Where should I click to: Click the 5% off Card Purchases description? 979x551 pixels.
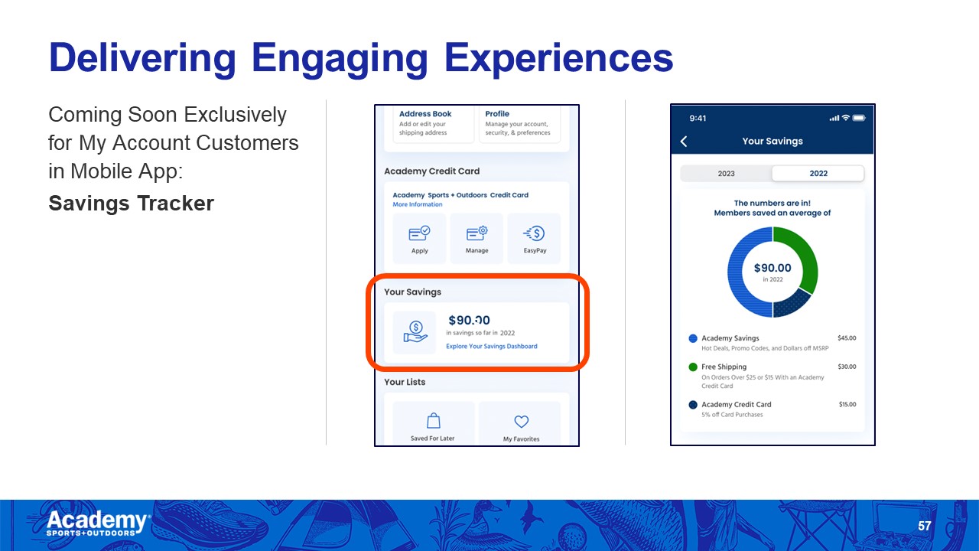[732, 415]
